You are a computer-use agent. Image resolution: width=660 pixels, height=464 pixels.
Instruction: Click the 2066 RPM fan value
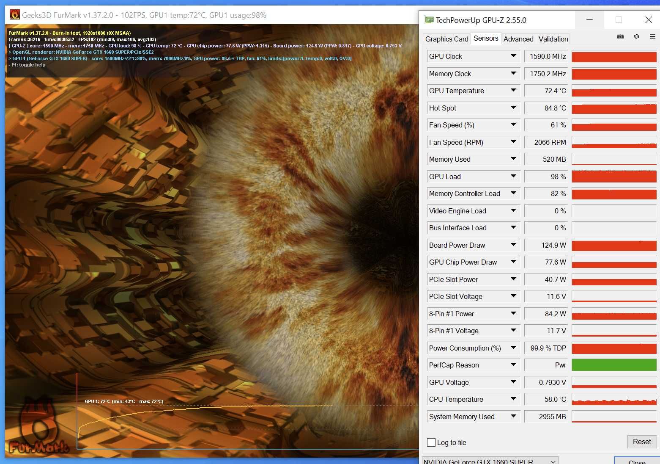pos(546,142)
